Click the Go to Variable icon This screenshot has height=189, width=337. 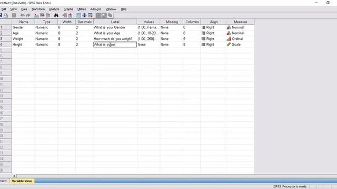click(42, 15)
